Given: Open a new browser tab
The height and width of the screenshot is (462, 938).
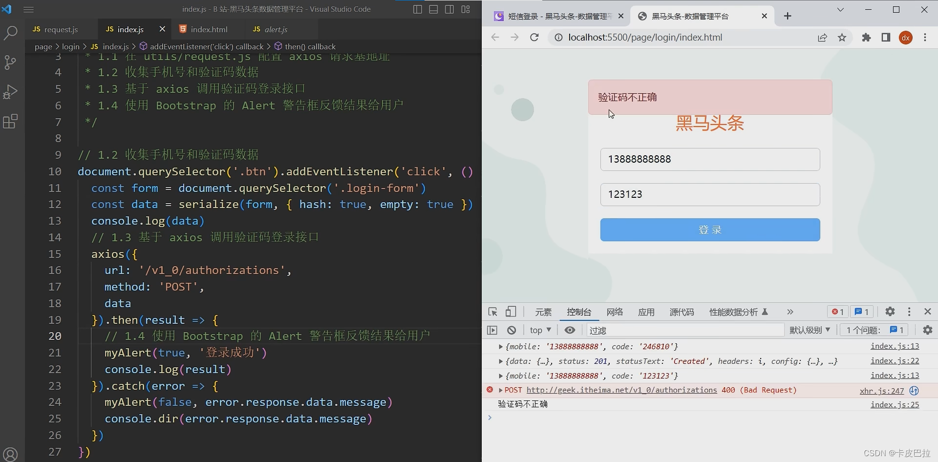Looking at the screenshot, I should pos(788,16).
